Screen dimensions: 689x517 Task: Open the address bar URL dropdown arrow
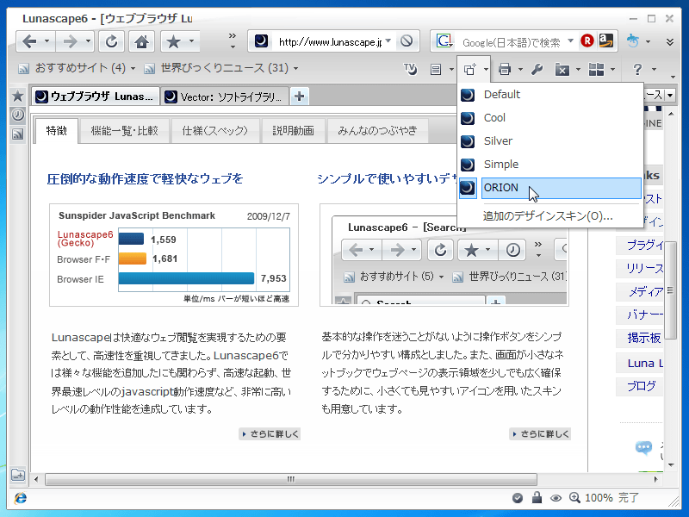[388, 40]
